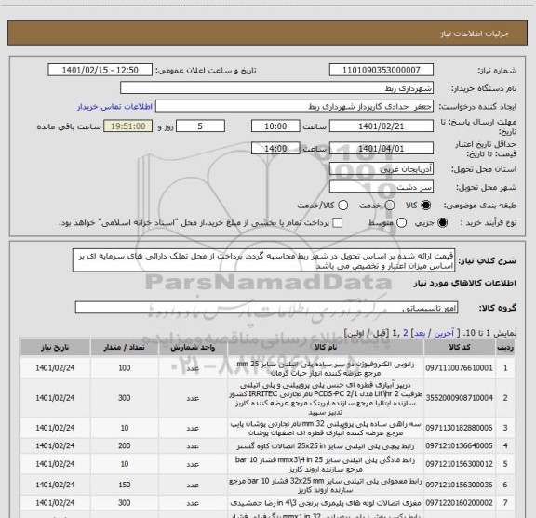
Task: Click the شرح کلی نیاز description box
Action: [x=264, y=260]
